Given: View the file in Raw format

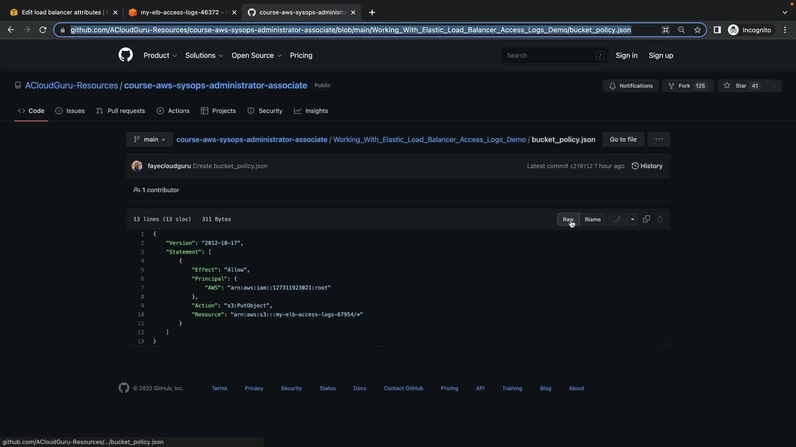Looking at the screenshot, I should (568, 219).
